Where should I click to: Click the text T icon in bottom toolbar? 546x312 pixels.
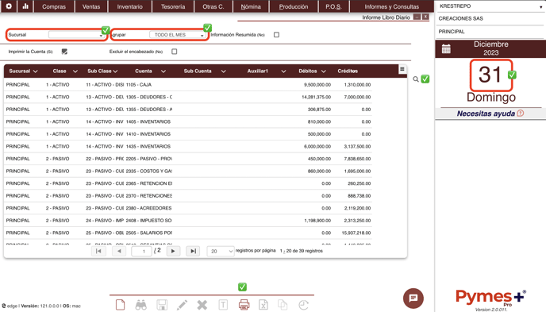point(223,305)
